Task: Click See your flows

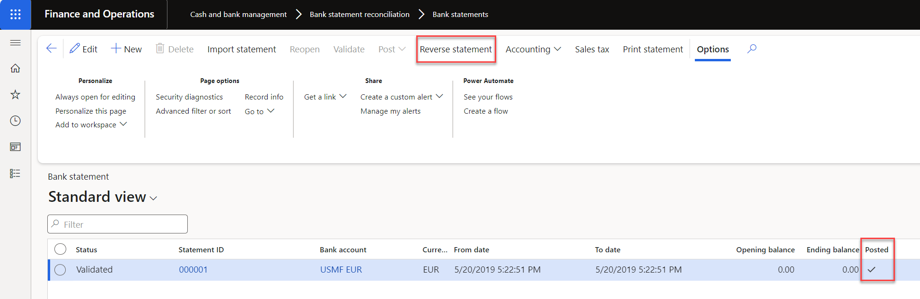Action: pos(488,97)
